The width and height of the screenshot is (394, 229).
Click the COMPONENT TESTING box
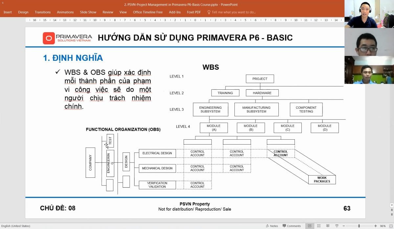pyautogui.click(x=306, y=109)
